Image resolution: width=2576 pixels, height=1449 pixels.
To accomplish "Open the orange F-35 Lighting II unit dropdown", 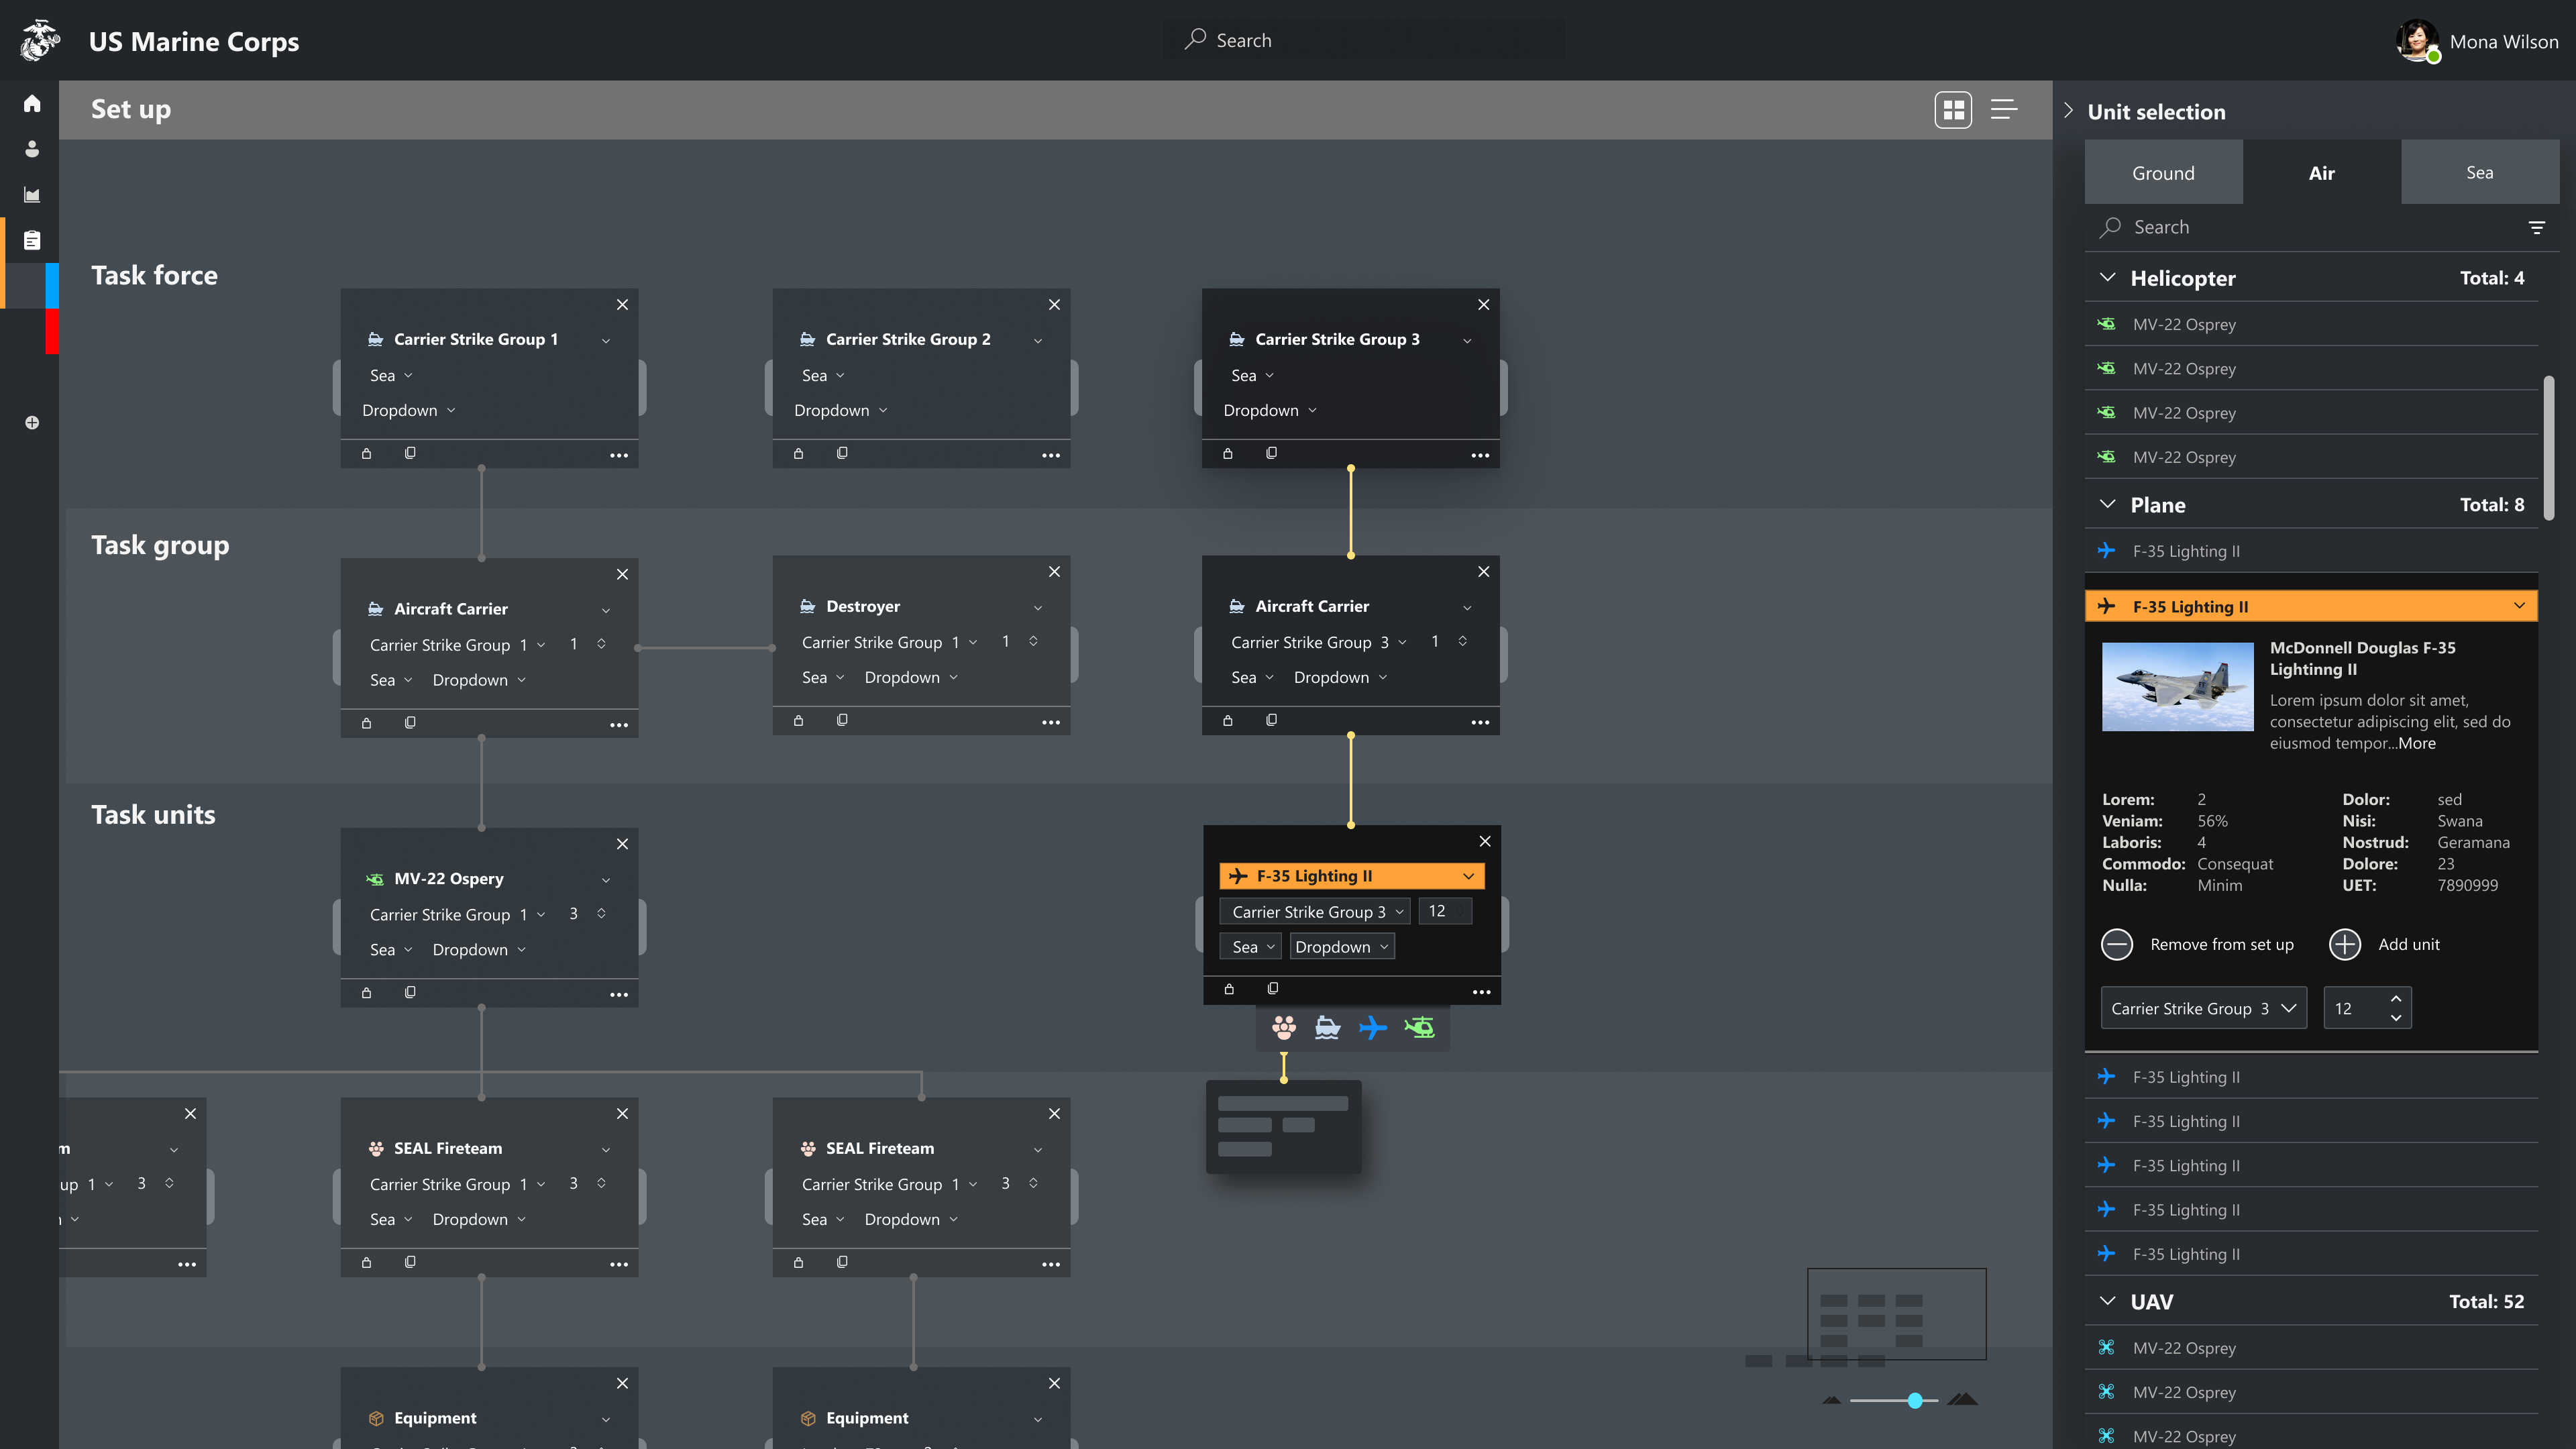I will coord(1351,876).
